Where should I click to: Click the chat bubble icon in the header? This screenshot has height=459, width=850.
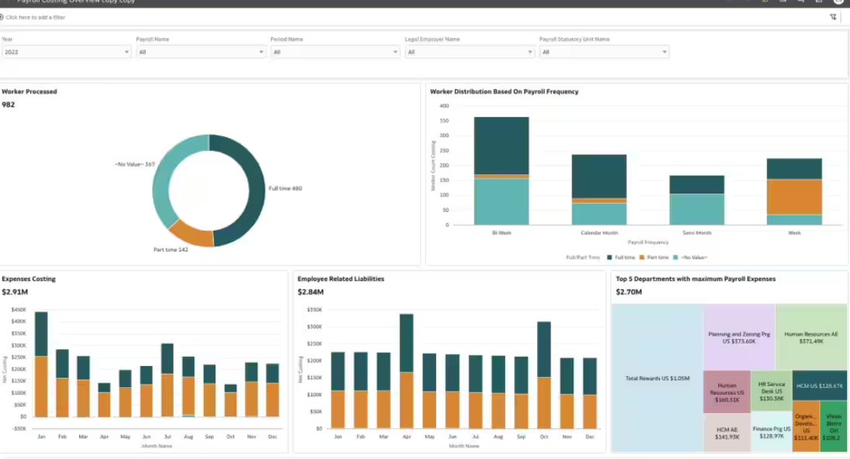tap(800, 3)
